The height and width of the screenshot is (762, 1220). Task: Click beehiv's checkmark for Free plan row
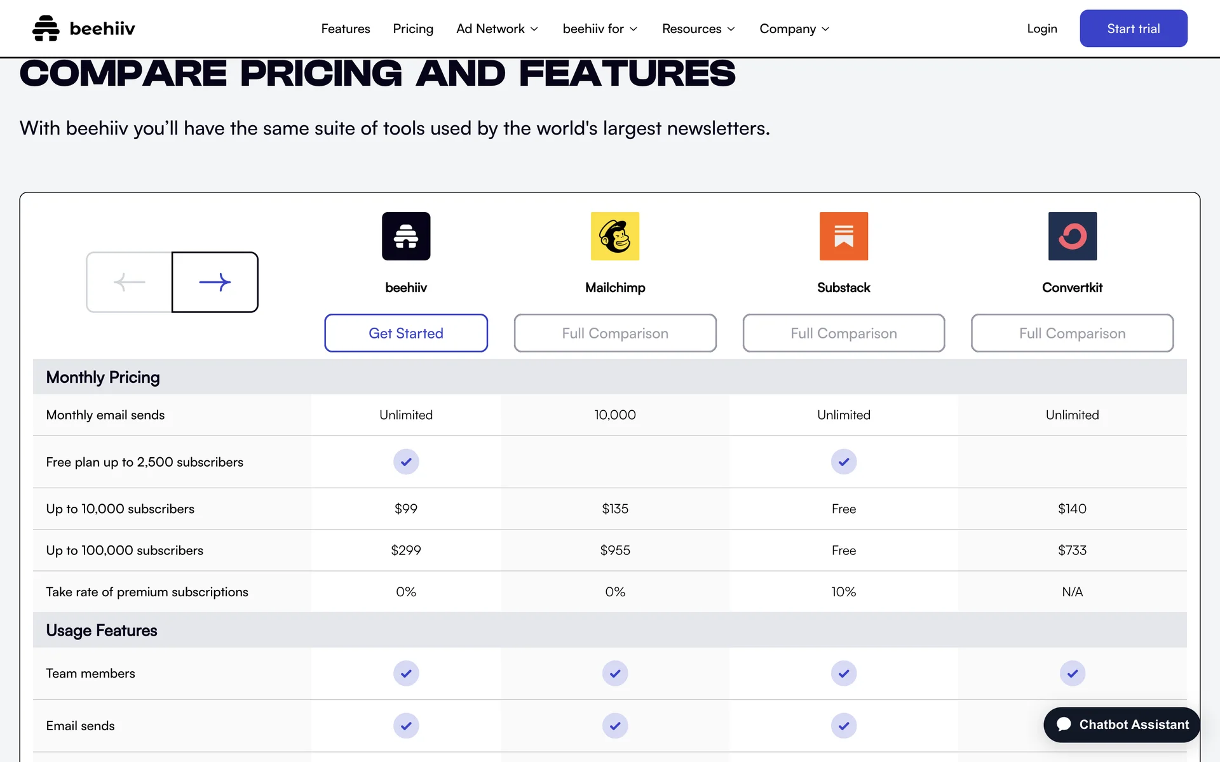(x=406, y=462)
